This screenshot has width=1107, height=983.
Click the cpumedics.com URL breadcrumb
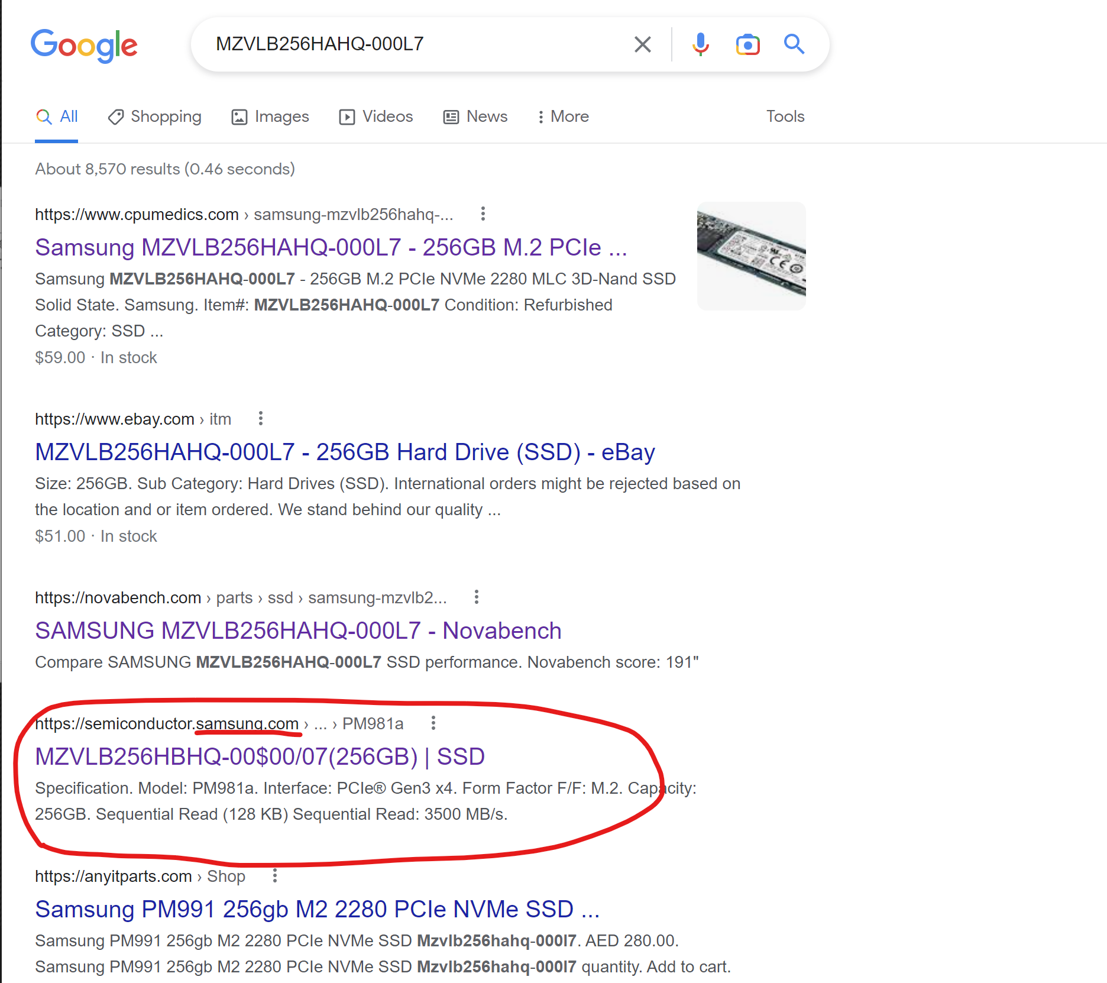pyautogui.click(x=244, y=214)
